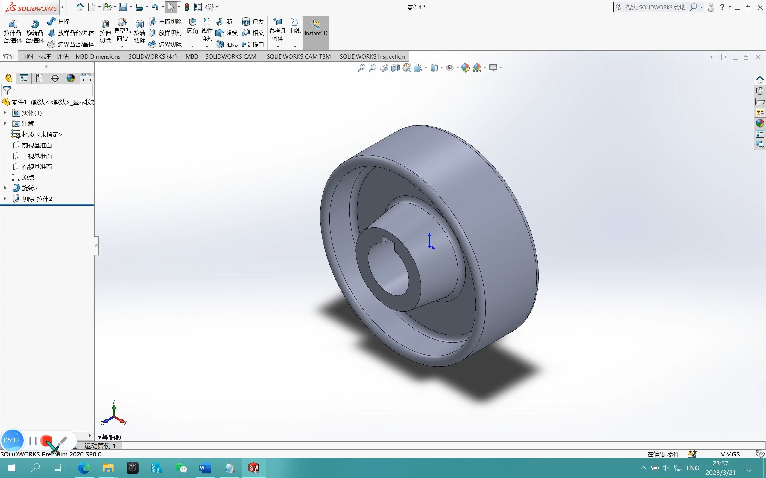Switch to the MBD Dimensions tab

click(98, 56)
